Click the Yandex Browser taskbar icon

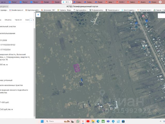click(x=83, y=121)
